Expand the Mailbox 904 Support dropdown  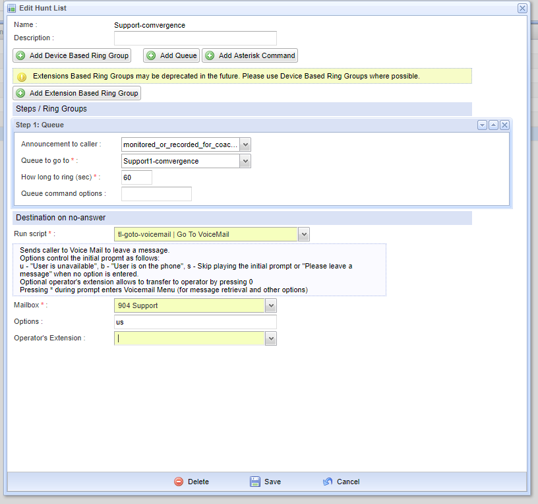pos(270,305)
